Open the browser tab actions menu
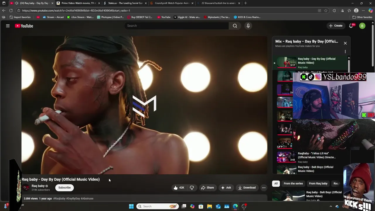This screenshot has height=211, width=375. [4, 3]
